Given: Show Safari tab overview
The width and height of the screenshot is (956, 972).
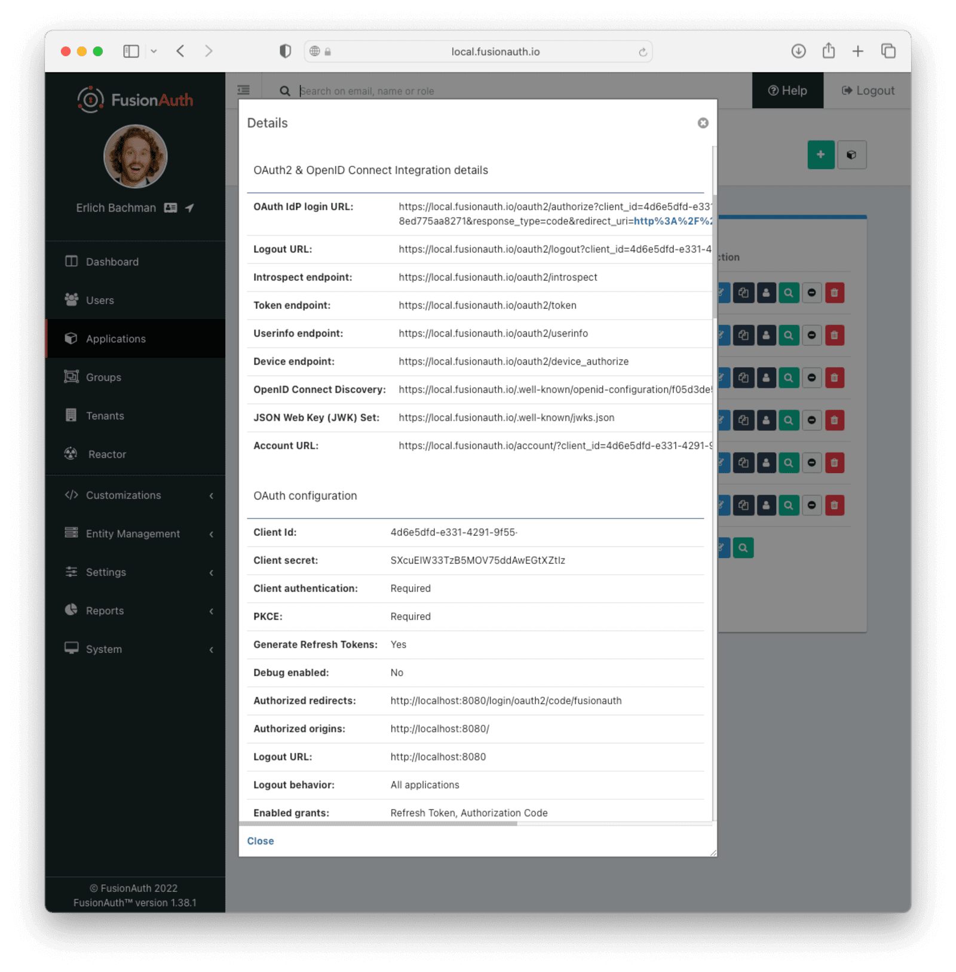Looking at the screenshot, I should coord(888,51).
